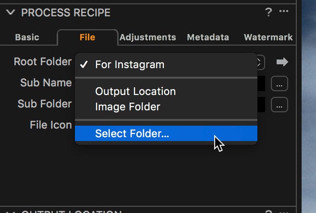Open the Adjustments tab

pos(148,37)
